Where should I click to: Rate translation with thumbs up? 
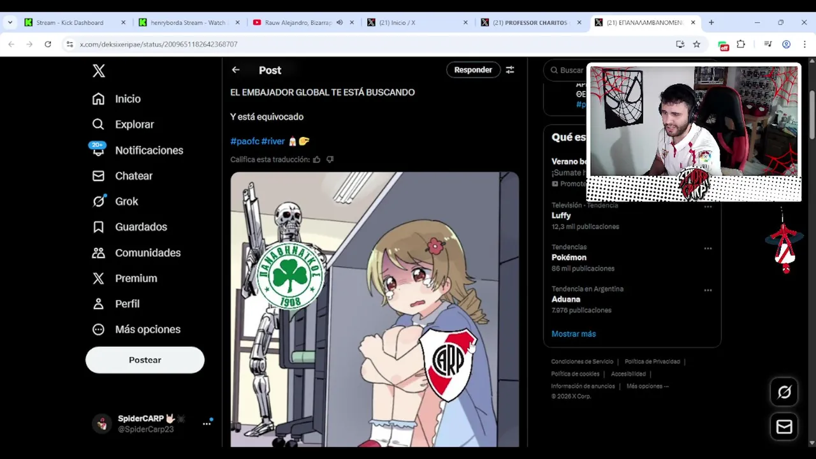pyautogui.click(x=317, y=159)
